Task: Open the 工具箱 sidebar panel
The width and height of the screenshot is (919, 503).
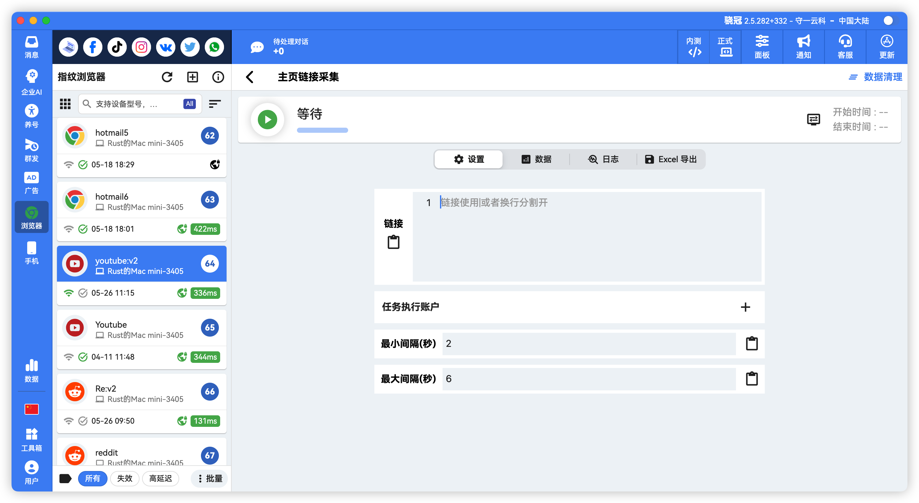Action: (x=31, y=439)
